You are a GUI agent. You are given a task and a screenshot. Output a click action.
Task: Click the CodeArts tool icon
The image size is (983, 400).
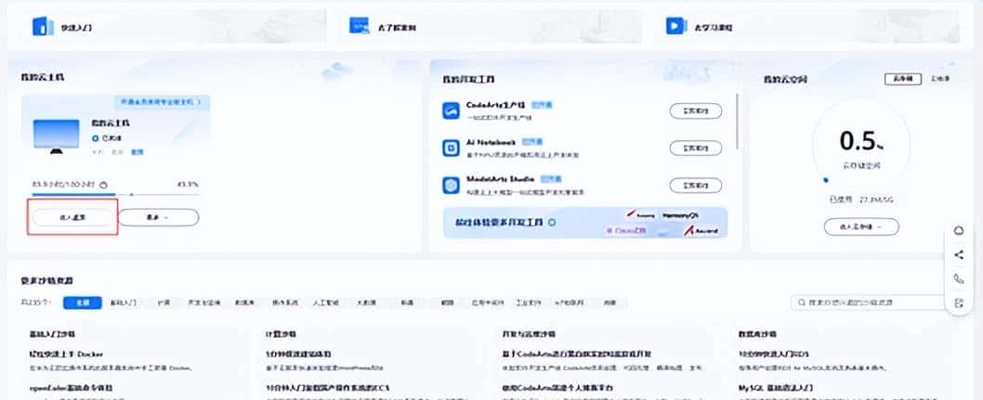pyautogui.click(x=452, y=110)
